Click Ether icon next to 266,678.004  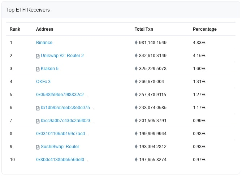[x=136, y=81]
